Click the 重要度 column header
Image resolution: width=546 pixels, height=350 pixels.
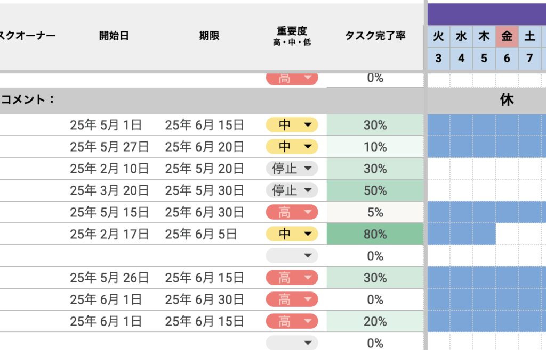click(x=292, y=36)
